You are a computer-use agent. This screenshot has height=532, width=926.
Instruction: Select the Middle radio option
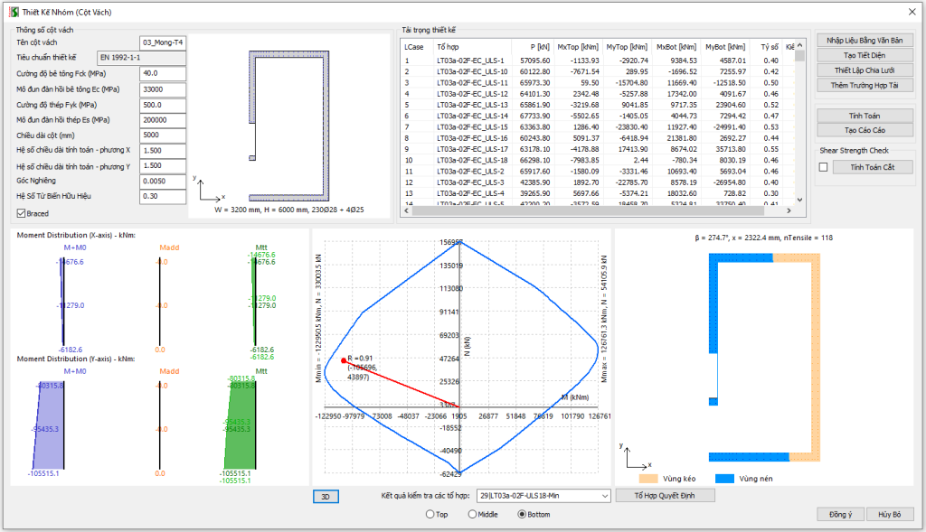472,514
